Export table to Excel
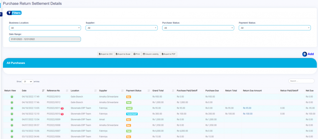This screenshot has width=318, height=139. [x=123, y=54]
